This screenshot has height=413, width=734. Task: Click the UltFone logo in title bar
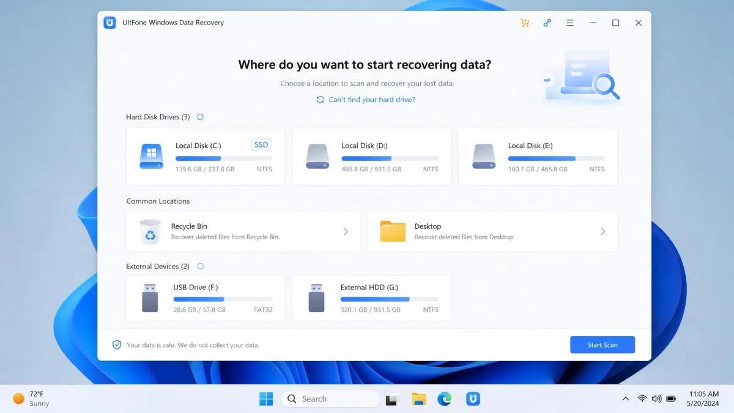click(109, 23)
